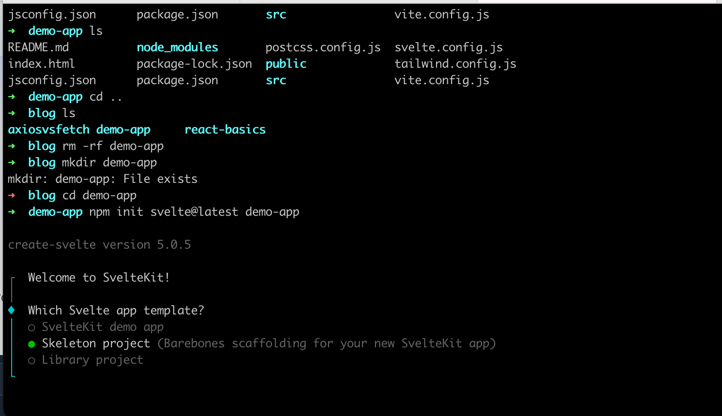The height and width of the screenshot is (416, 722).
Task: Click the 'rm -rf demo-app' command text
Action: [113, 146]
